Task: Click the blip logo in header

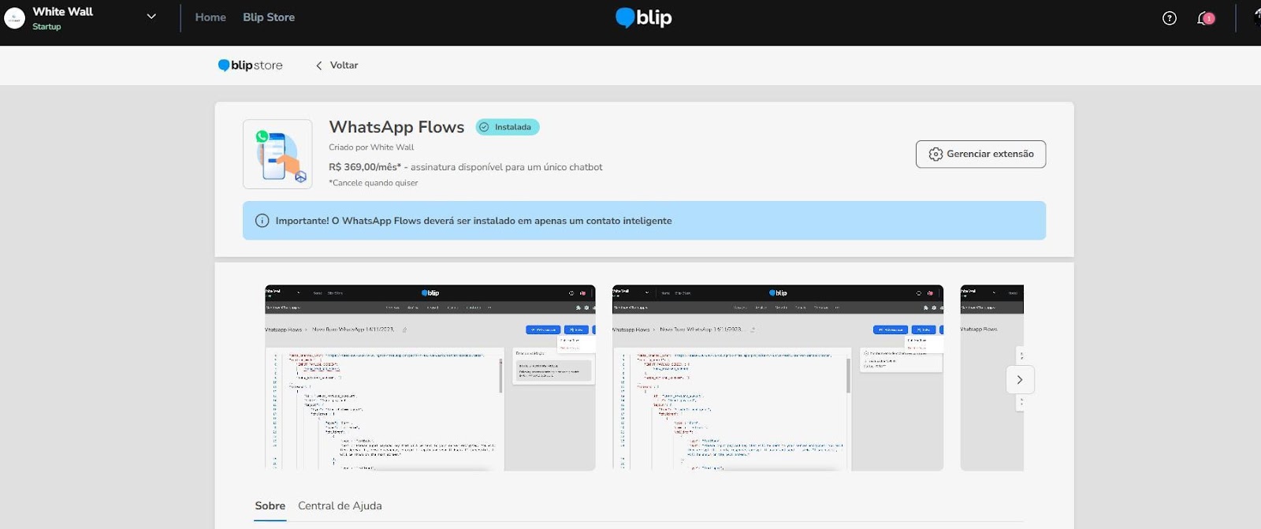Action: click(x=644, y=17)
